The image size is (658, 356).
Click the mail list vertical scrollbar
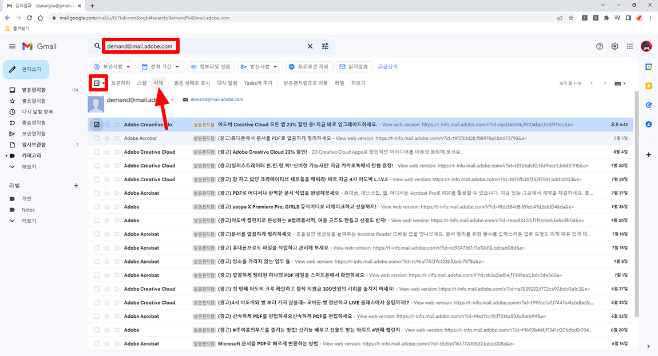(x=637, y=203)
